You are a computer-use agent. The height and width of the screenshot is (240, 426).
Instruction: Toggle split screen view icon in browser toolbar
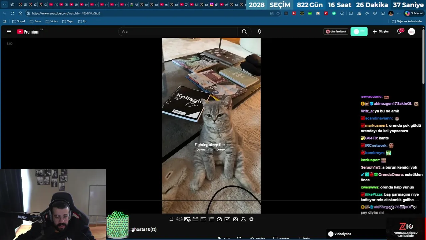(x=351, y=13)
